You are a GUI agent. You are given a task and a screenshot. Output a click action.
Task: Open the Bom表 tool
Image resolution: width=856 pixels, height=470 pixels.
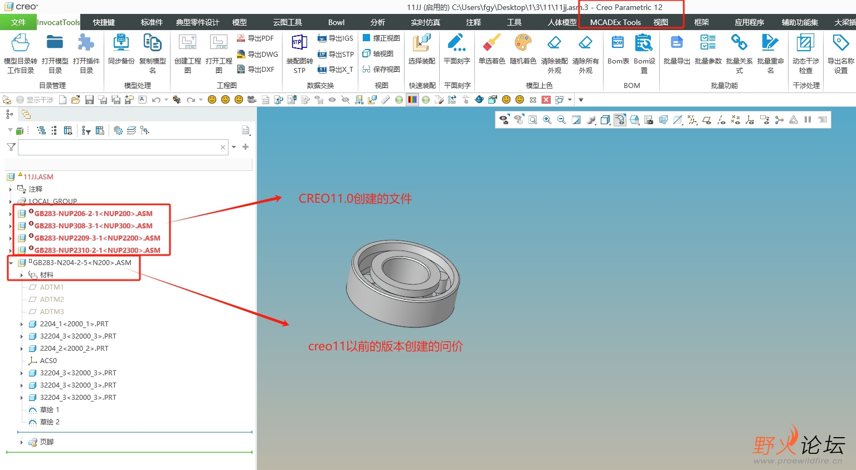[618, 43]
